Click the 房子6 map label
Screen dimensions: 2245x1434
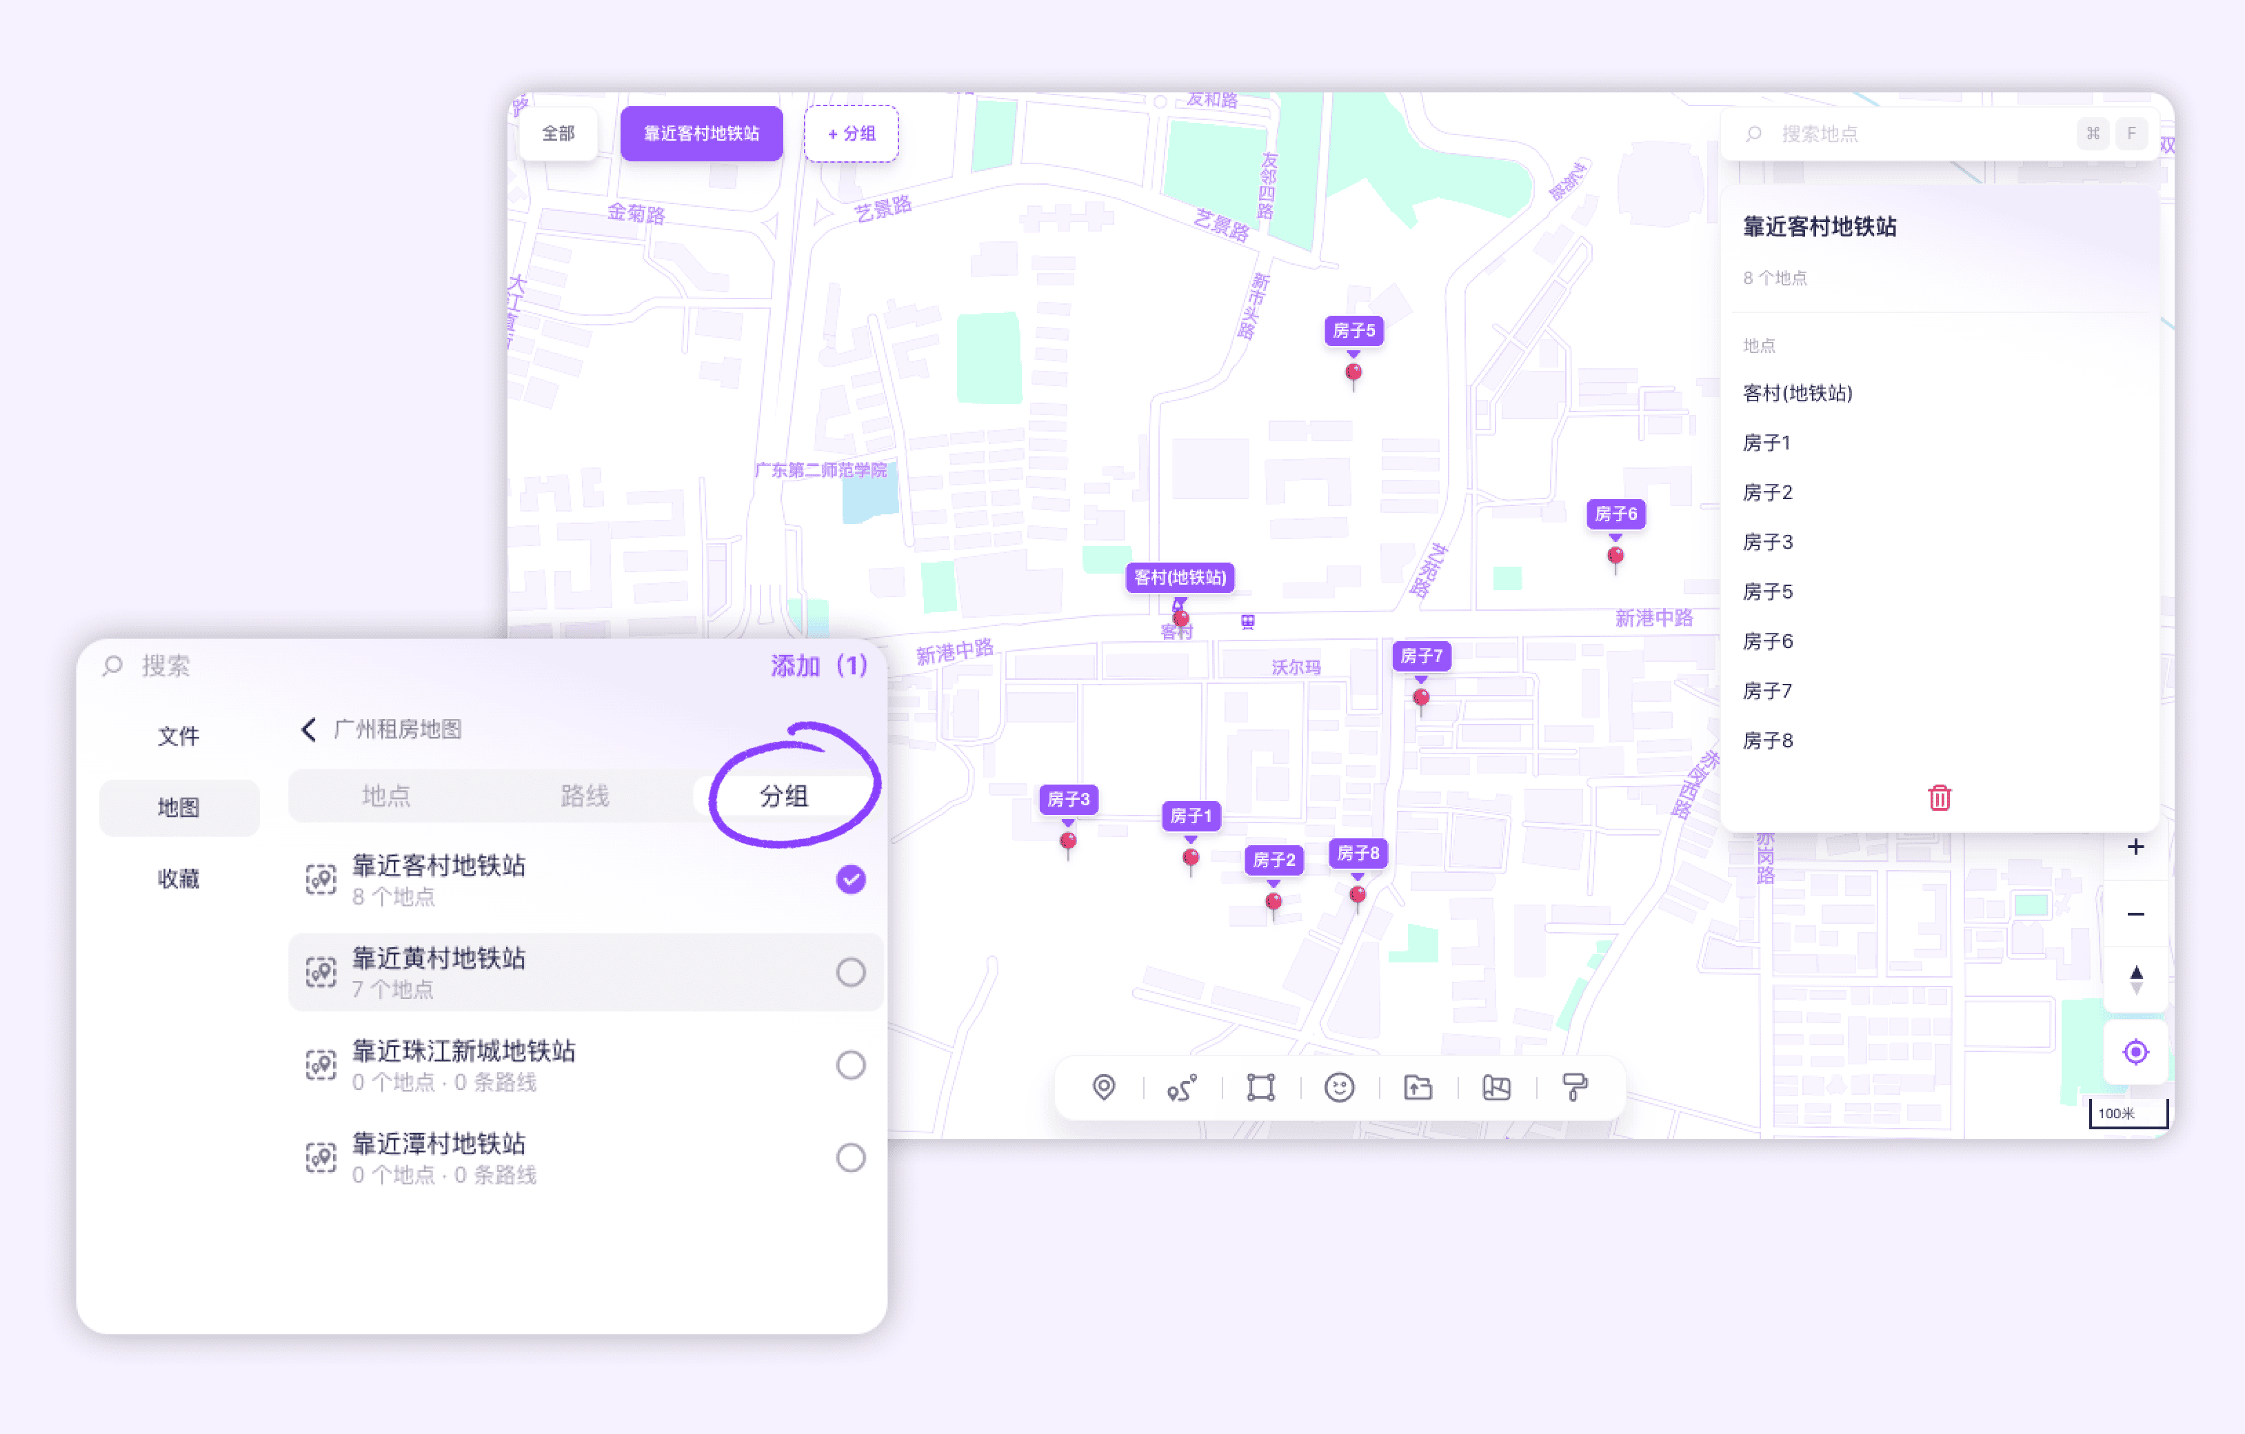point(1615,515)
